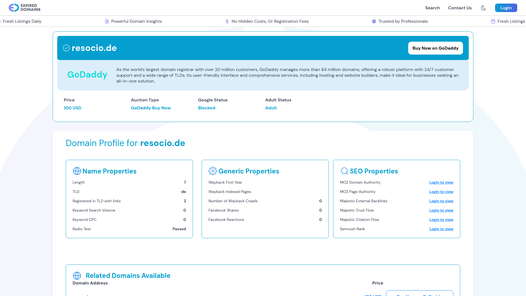Click the magnifier icon in SEO Properties
This screenshot has width=526, height=296.
pos(344,171)
